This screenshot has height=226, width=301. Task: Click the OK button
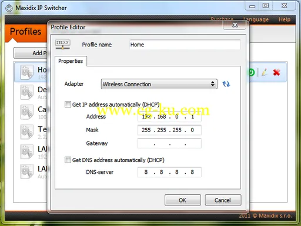pos(183,200)
